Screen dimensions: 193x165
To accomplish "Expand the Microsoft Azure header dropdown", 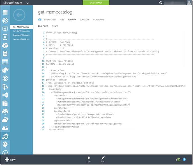I will click(27, 3).
